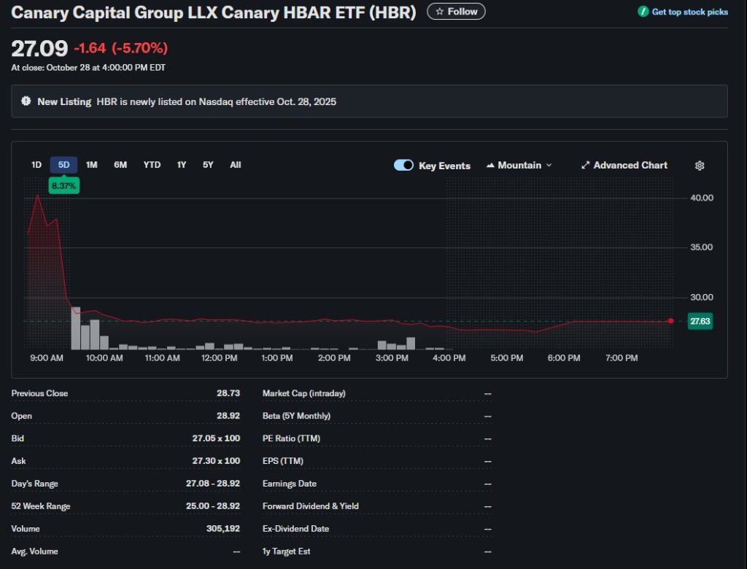Screen dimensions: 747x569
Task: Switch chart to 6M range
Action: tap(120, 165)
